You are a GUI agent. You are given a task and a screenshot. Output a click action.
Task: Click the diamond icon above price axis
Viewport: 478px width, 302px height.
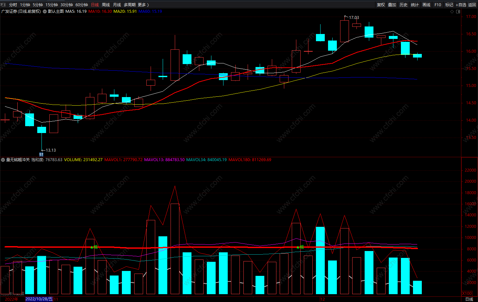[x=452, y=11]
